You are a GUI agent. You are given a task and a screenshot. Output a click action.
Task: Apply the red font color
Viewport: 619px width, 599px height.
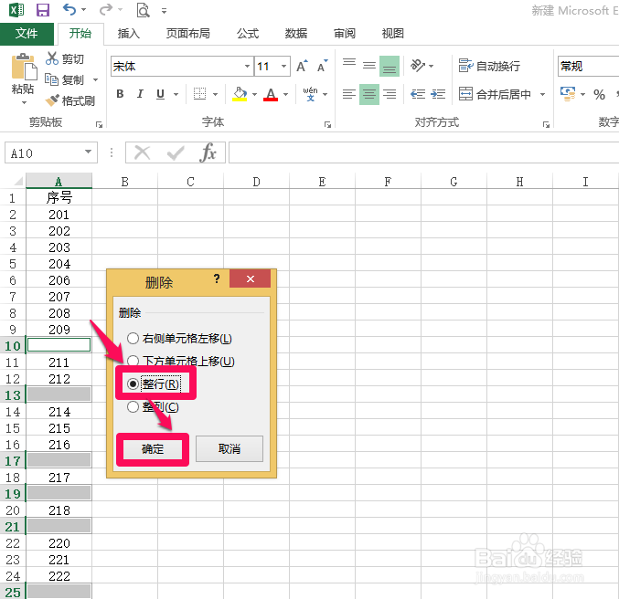click(271, 94)
